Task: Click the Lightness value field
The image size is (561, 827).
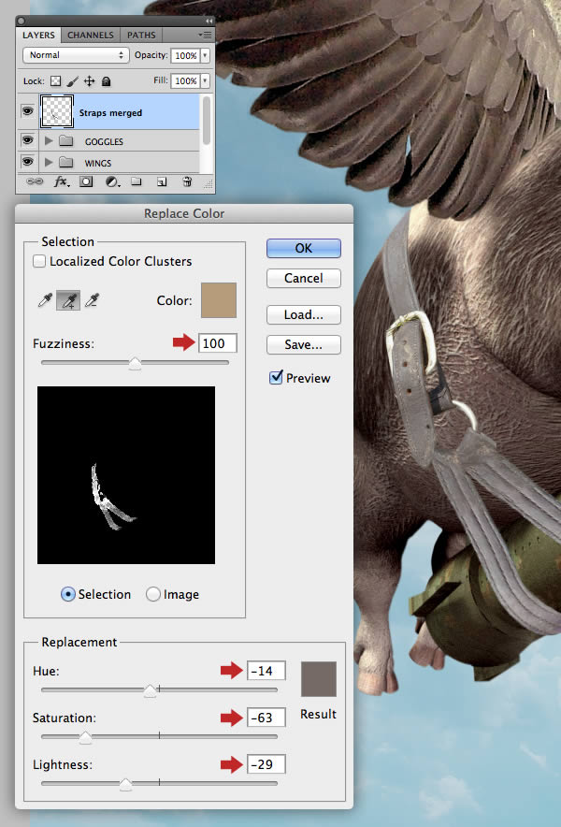Action: click(x=266, y=764)
